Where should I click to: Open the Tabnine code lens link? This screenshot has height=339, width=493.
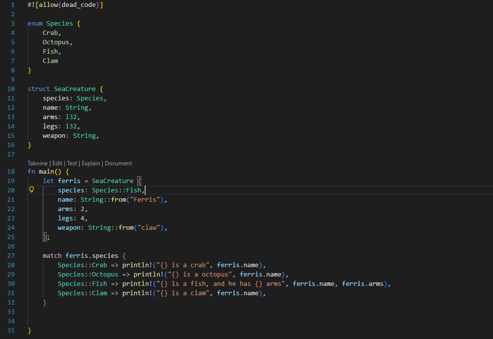[37, 163]
